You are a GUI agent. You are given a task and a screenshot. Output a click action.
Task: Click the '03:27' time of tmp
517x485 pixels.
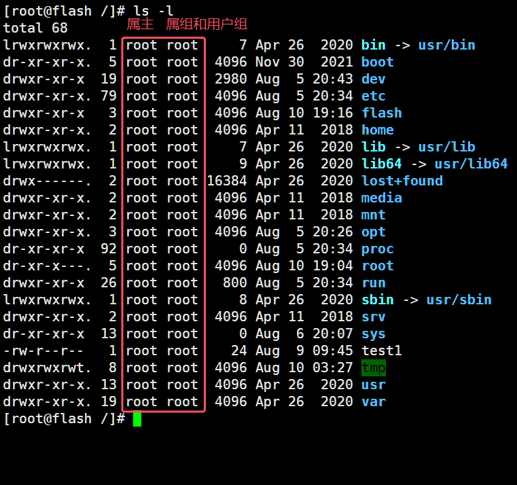pyautogui.click(x=333, y=368)
